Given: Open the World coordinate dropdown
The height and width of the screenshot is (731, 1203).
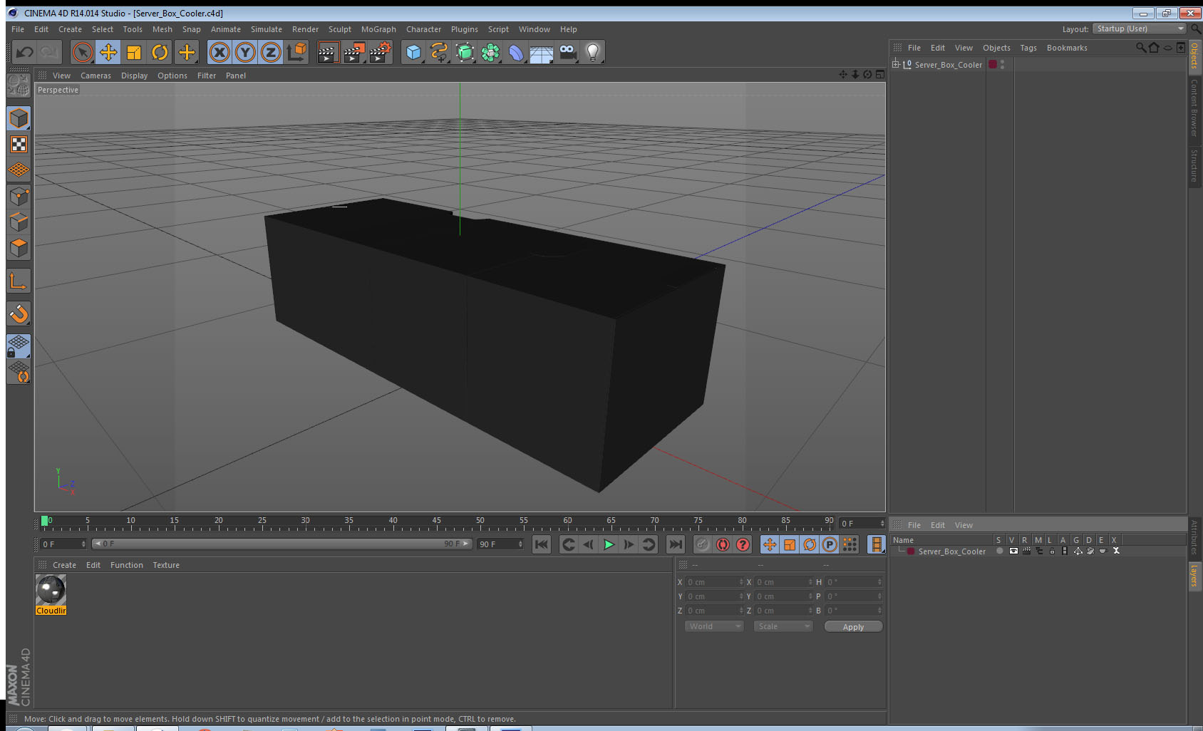Looking at the screenshot, I should pyautogui.click(x=714, y=626).
